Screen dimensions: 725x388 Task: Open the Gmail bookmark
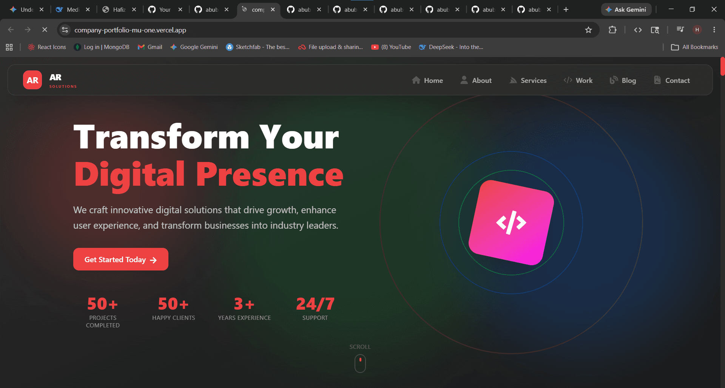pos(150,47)
